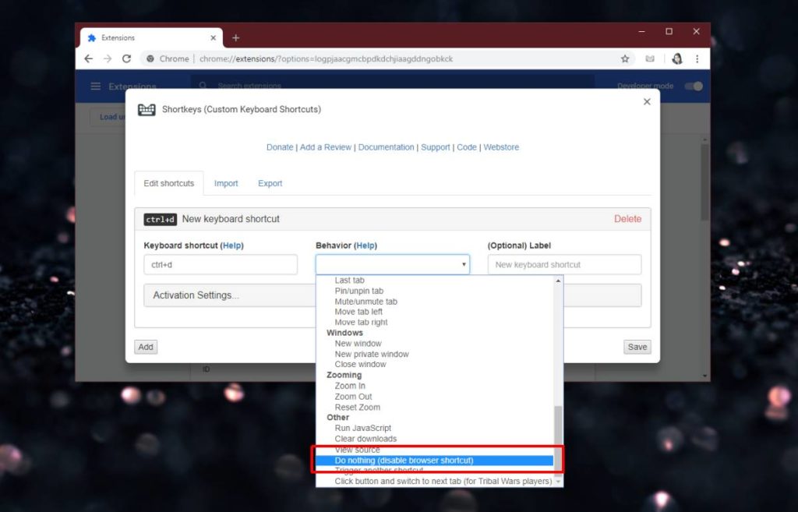This screenshot has width=798, height=512.
Task: Click the ctrl+d shortcut input field
Action: tap(220, 264)
